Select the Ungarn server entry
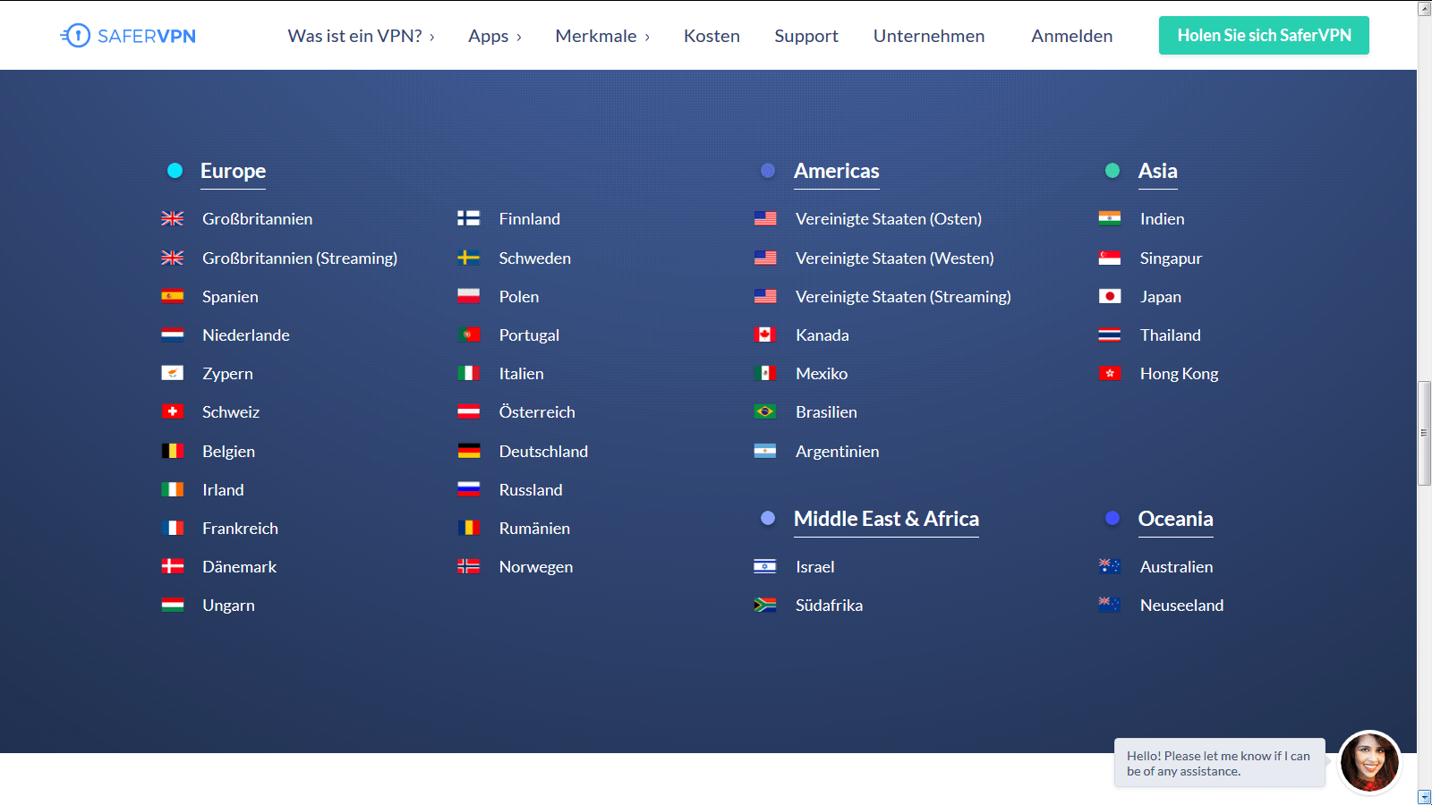Viewport: 1432px width, 805px height. click(228, 605)
